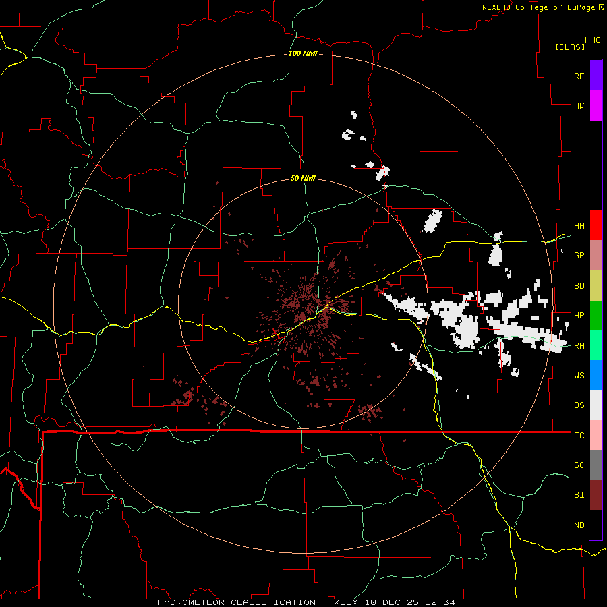Click the 'UK' legend label
Image resolution: width=607 pixels, height=607 pixels.
(579, 106)
